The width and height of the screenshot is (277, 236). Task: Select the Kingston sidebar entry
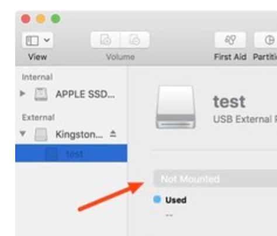click(x=71, y=134)
